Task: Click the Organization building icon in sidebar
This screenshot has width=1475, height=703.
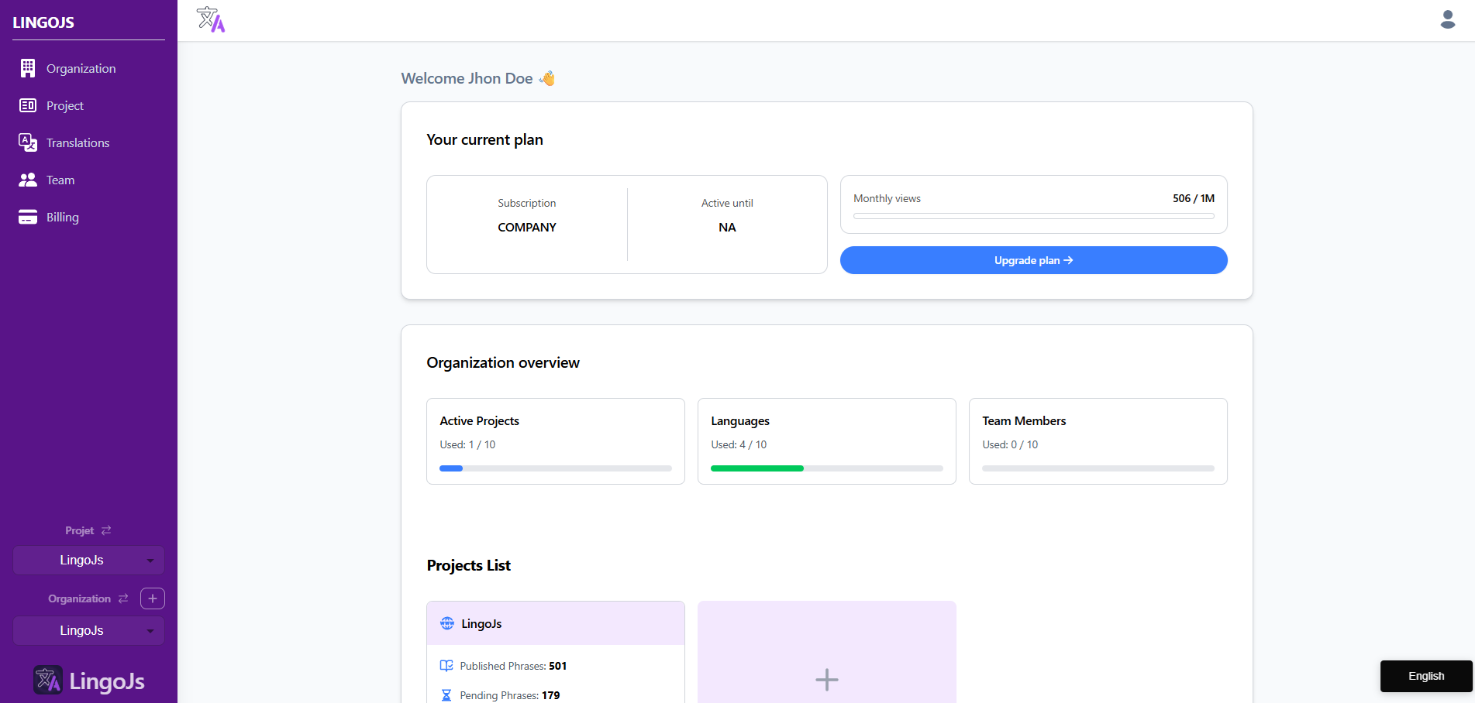Action: click(28, 69)
